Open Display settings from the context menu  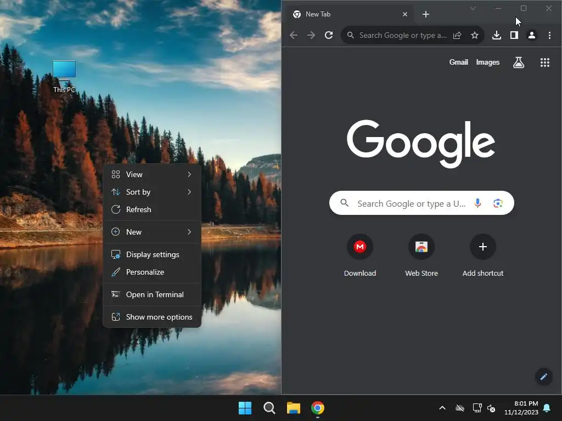[152, 254]
